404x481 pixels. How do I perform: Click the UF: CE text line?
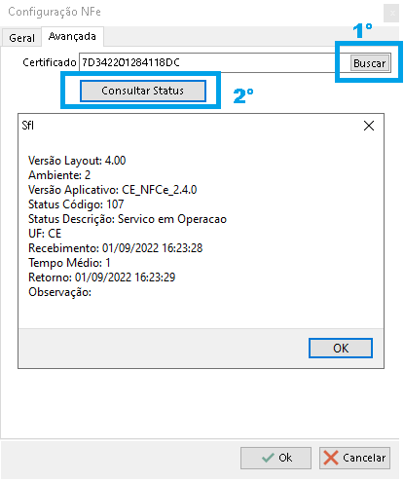point(45,234)
